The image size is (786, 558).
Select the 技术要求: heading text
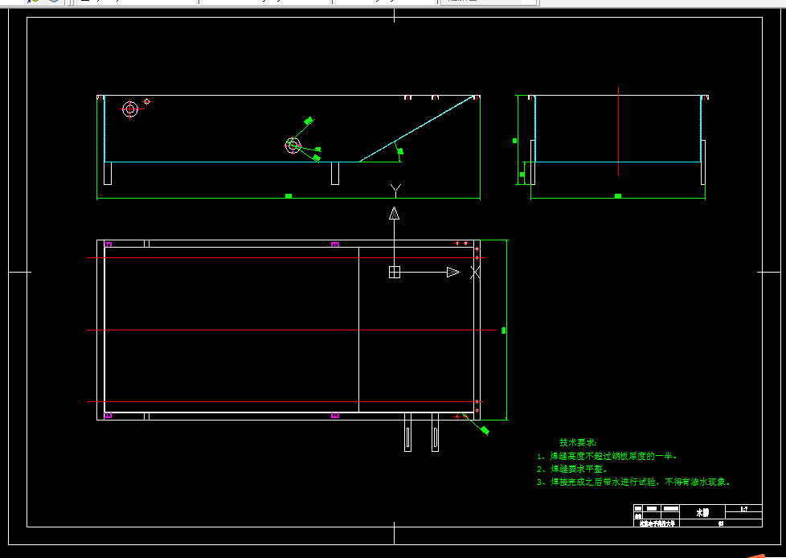[579, 443]
